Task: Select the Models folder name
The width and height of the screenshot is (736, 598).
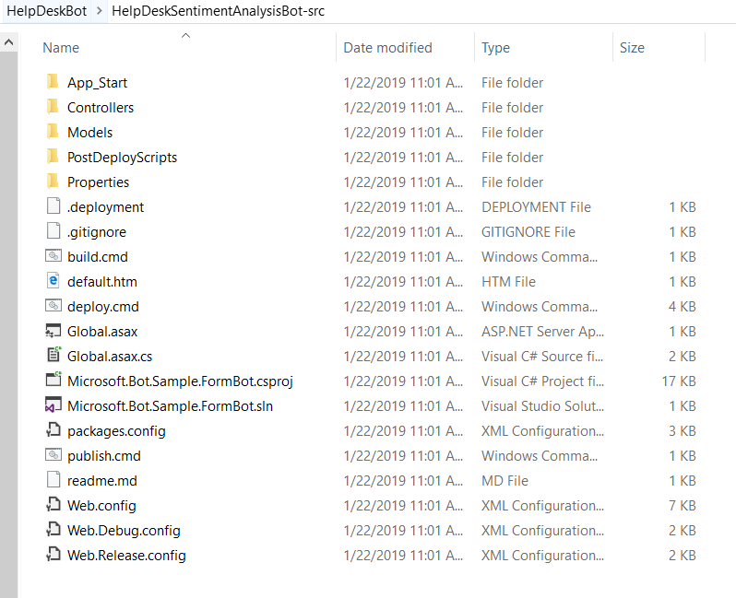Action: pyautogui.click(x=89, y=133)
